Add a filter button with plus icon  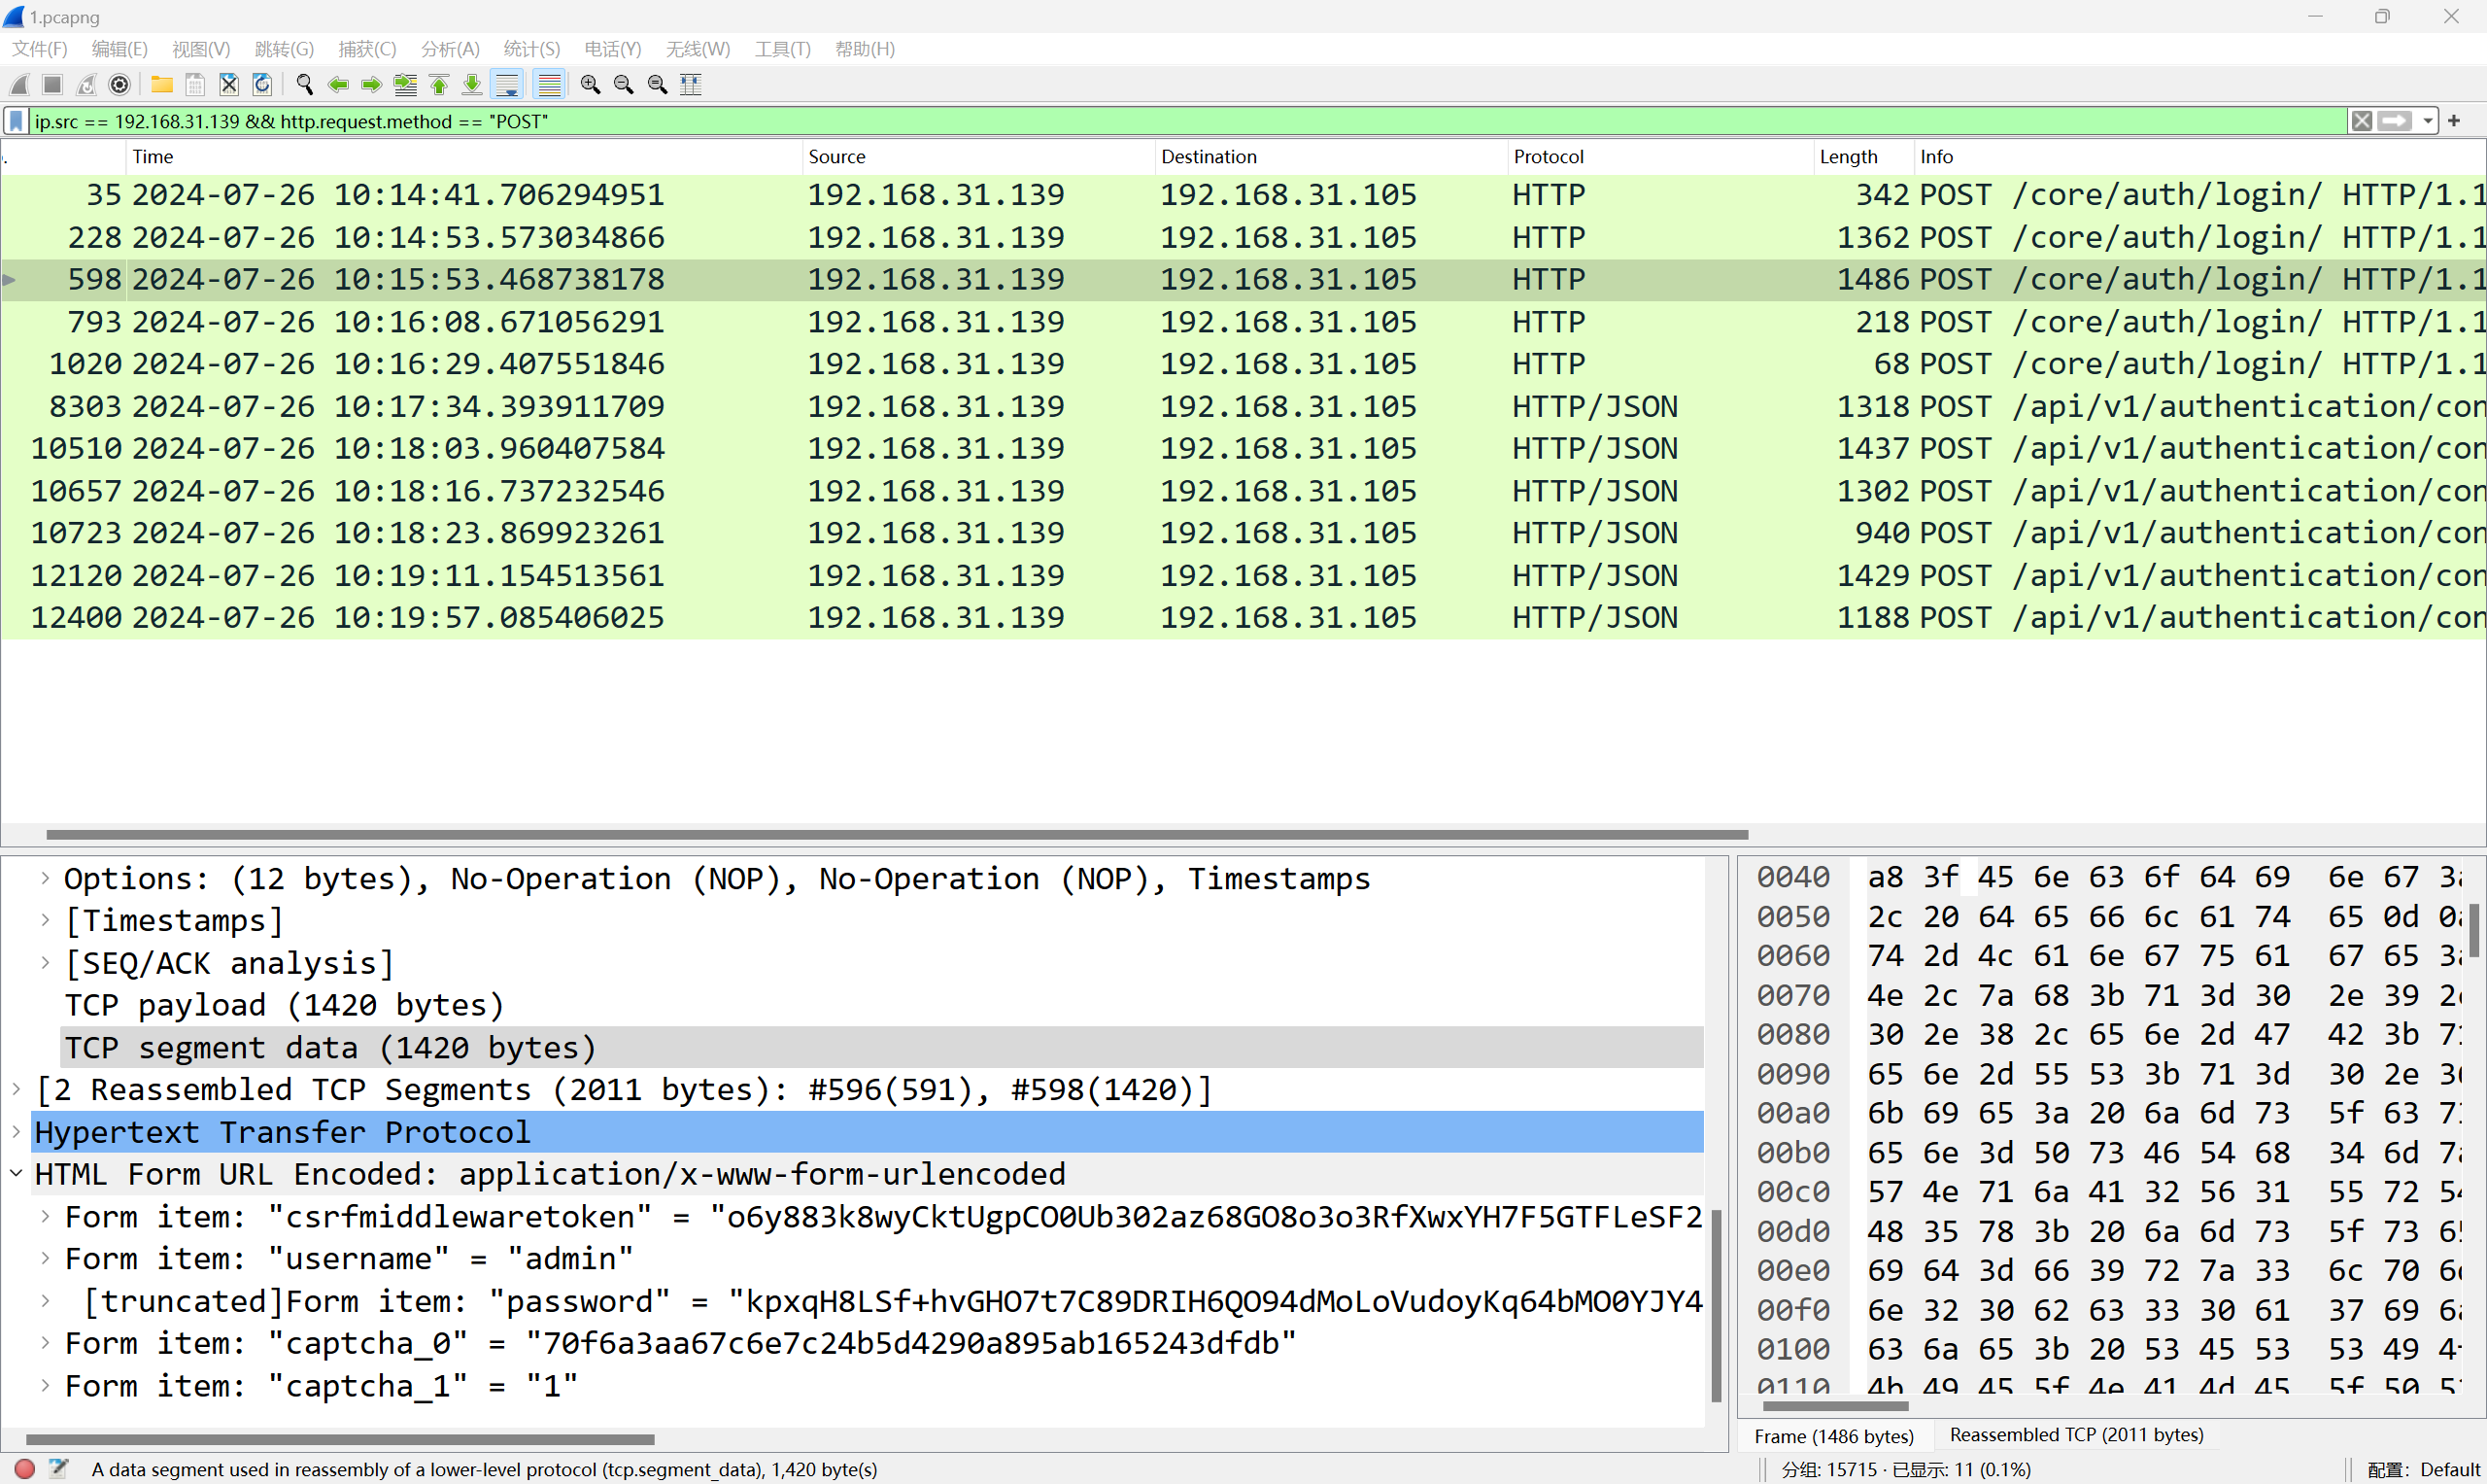(x=2454, y=121)
